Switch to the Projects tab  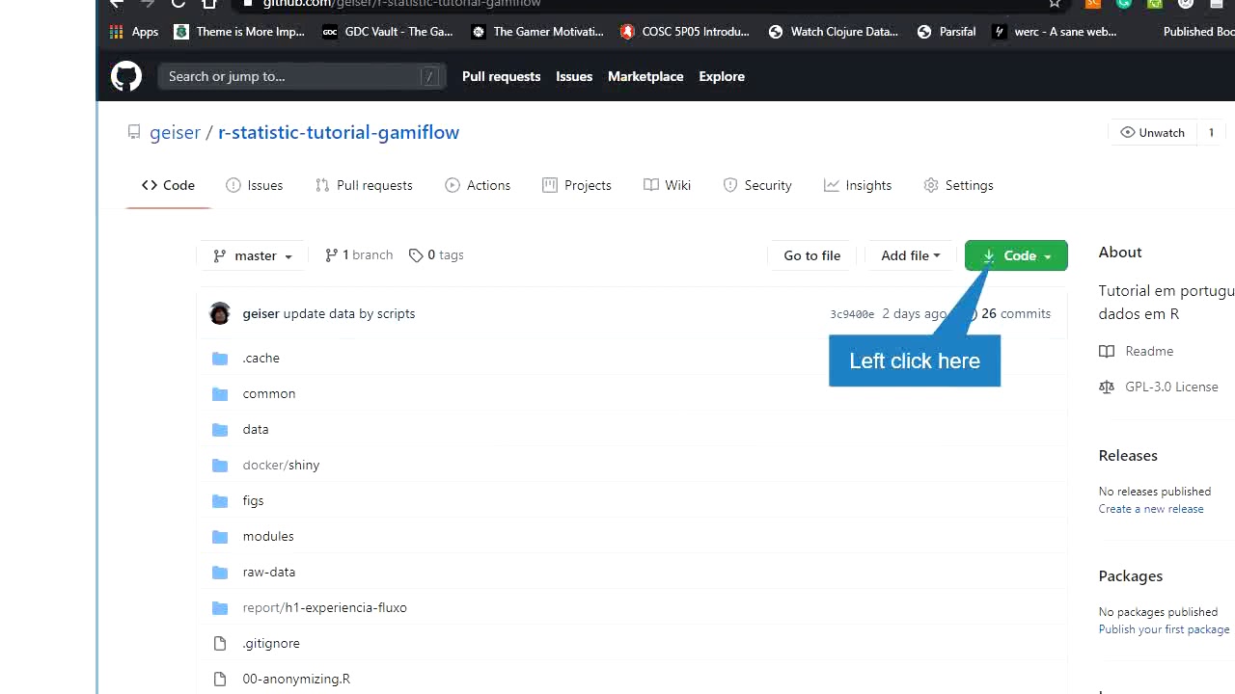coord(577,185)
